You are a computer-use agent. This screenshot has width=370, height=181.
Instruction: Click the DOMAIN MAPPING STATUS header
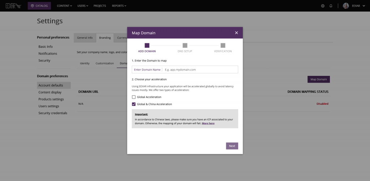308,91
